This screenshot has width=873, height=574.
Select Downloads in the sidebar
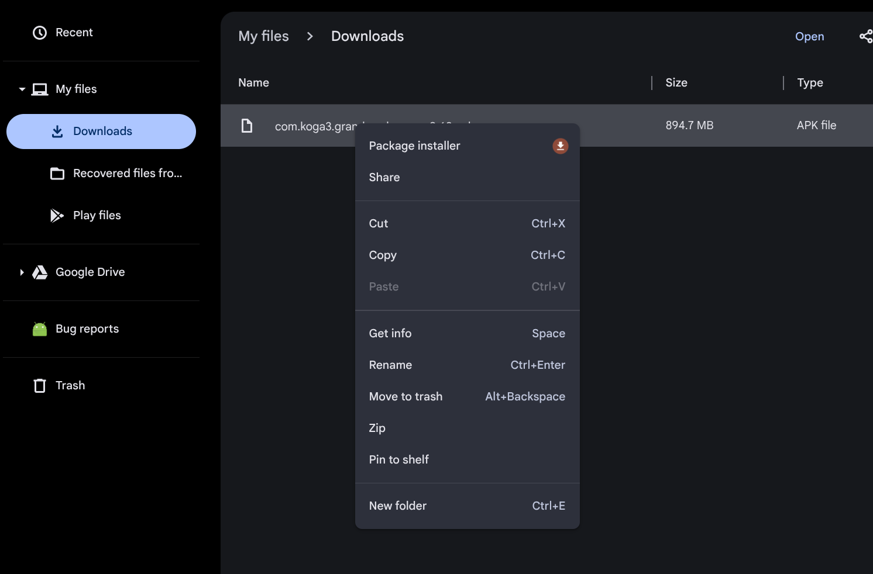(102, 132)
